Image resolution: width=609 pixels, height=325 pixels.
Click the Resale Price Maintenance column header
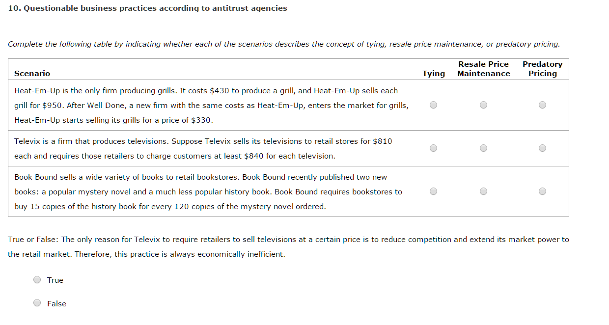(483, 69)
